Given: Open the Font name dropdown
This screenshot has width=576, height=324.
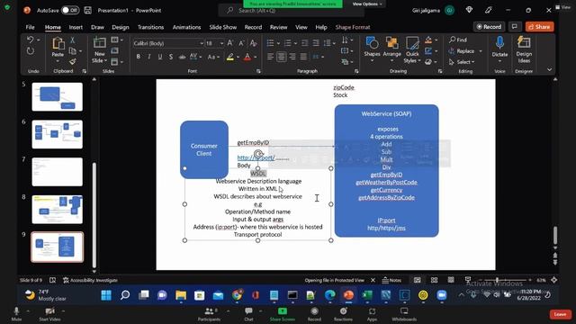Looking at the screenshot, I should click(x=202, y=43).
